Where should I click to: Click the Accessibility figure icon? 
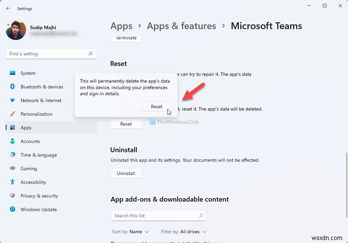12,182
